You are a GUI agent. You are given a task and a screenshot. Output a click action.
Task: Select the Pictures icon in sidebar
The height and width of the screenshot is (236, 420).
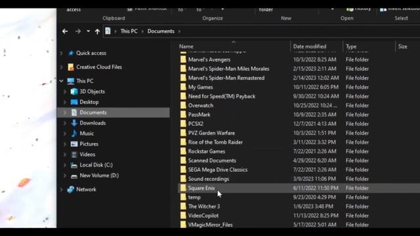(74, 144)
